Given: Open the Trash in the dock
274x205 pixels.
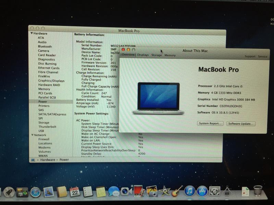Looking at the screenshot, I should (x=258, y=191).
